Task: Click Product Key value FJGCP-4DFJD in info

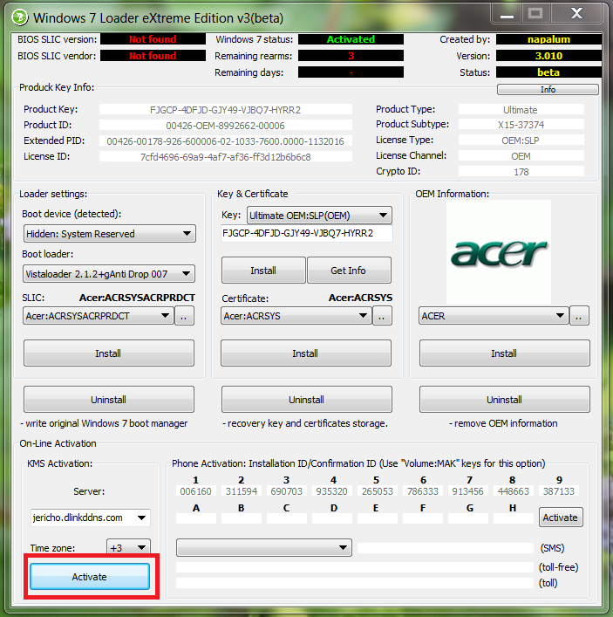Action: 226,109
